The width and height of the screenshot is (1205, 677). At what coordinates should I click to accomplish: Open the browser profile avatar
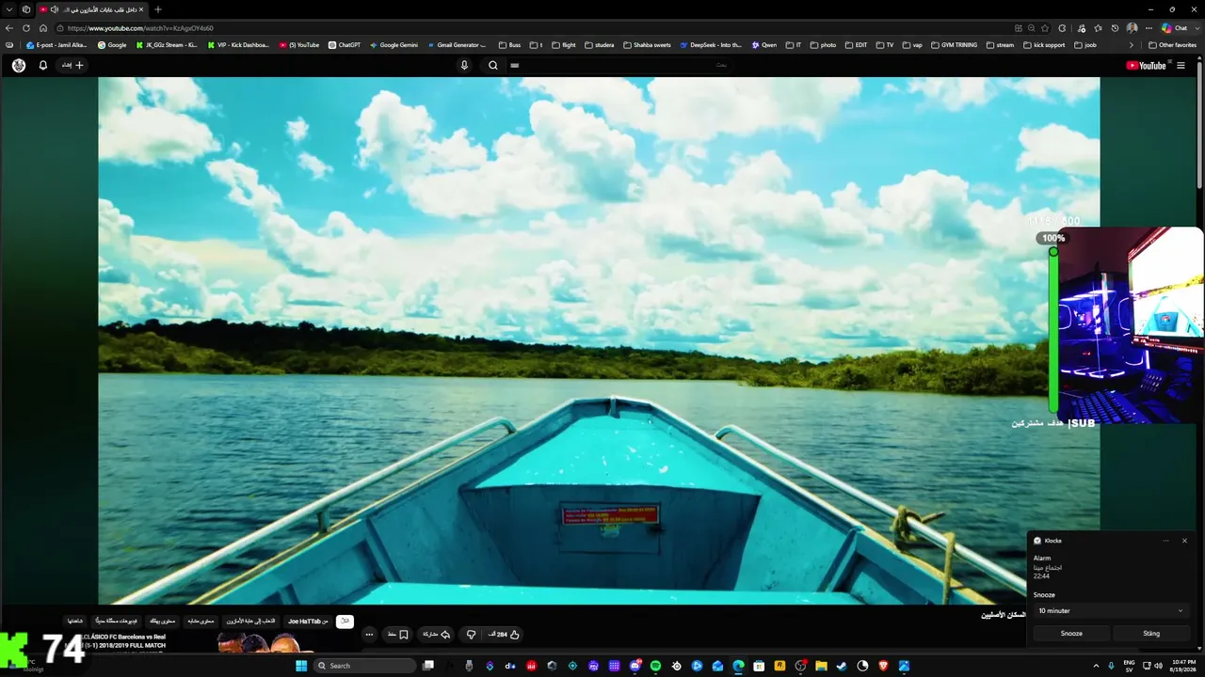1132,28
